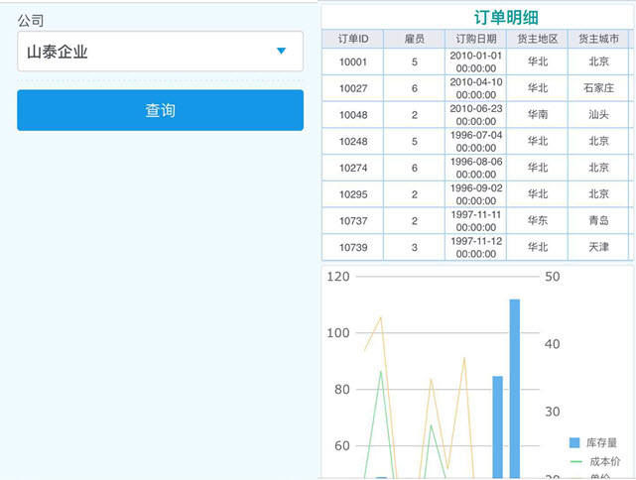Click region cell 华东
This screenshot has height=480, width=636.
tap(538, 221)
